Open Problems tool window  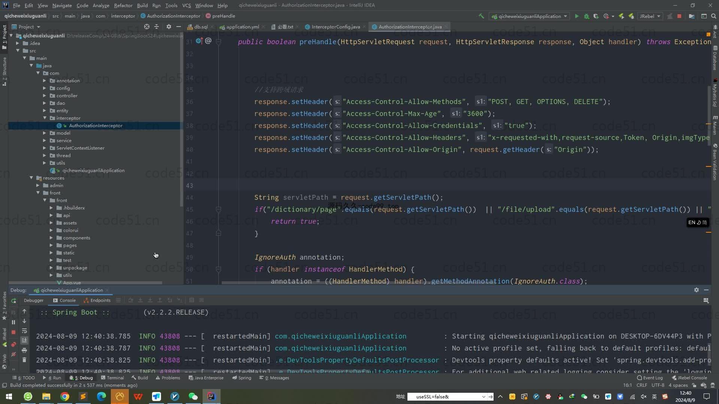click(x=168, y=378)
